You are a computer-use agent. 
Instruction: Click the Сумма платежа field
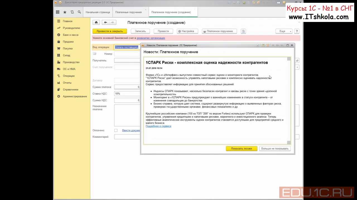pyautogui.click(x=127, y=87)
